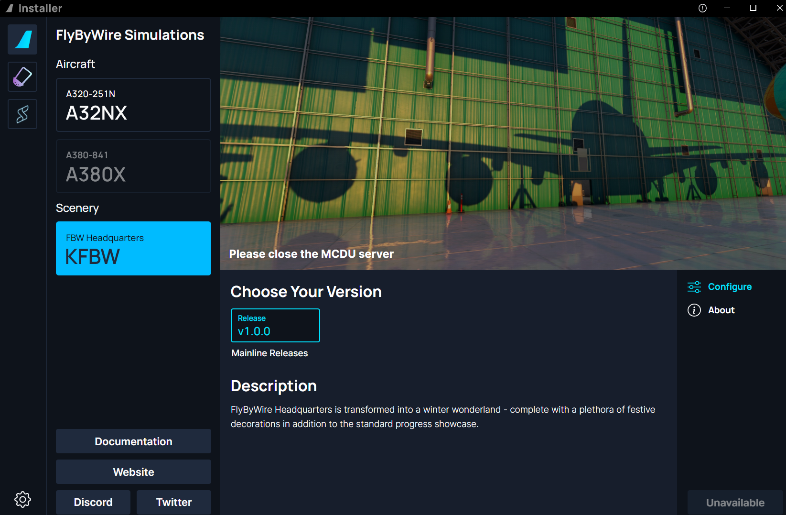786x515 pixels.
Task: Open the settings gear icon
Action: point(22,499)
